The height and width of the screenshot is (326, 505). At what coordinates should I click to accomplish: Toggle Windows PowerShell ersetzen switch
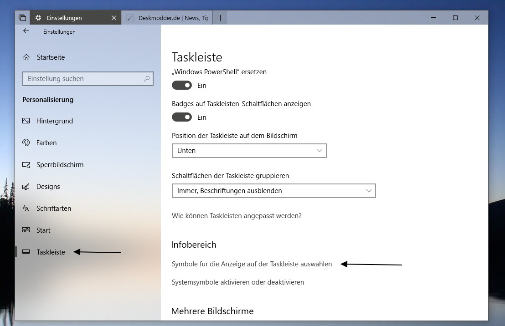(182, 85)
